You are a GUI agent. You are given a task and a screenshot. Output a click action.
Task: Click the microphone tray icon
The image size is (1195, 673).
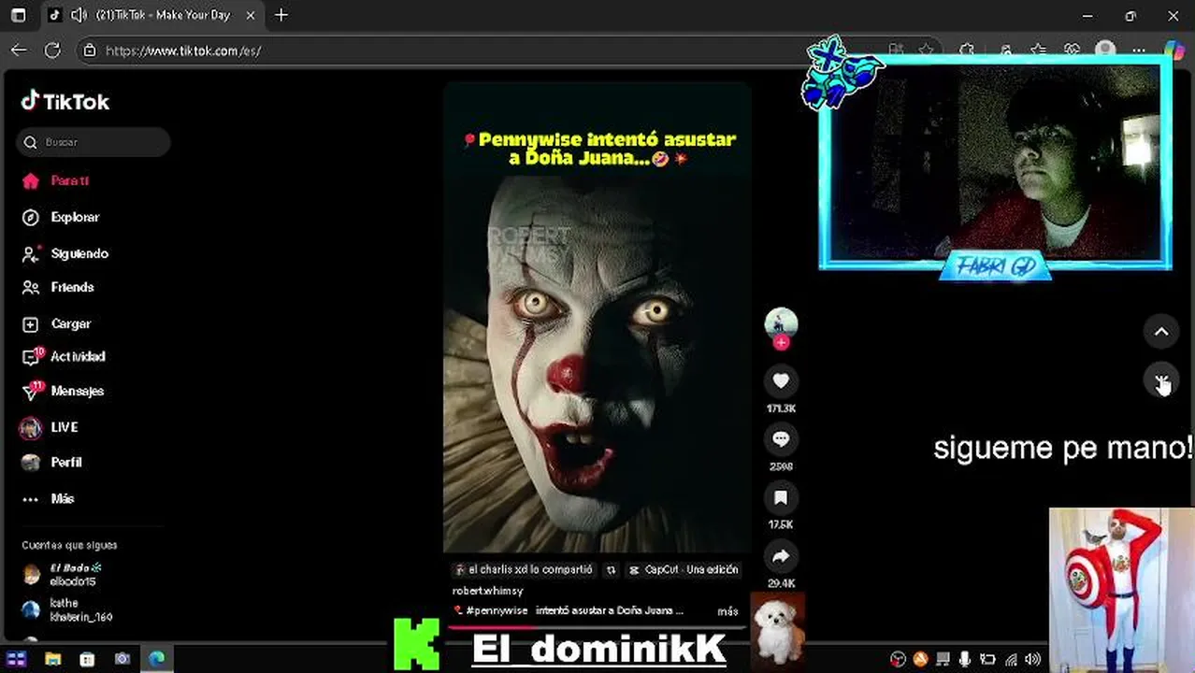[x=965, y=659]
